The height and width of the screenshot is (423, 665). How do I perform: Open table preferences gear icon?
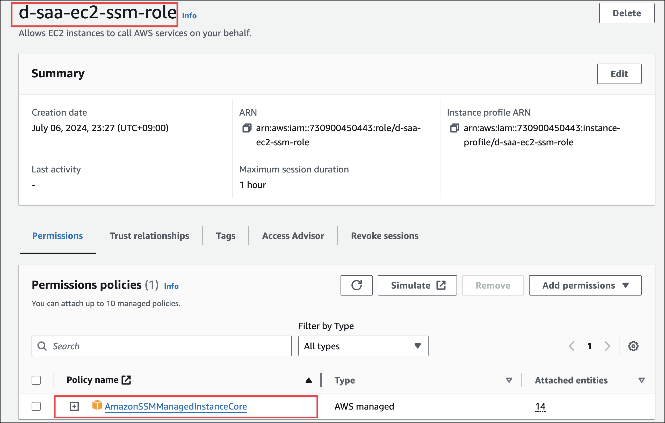tap(633, 346)
